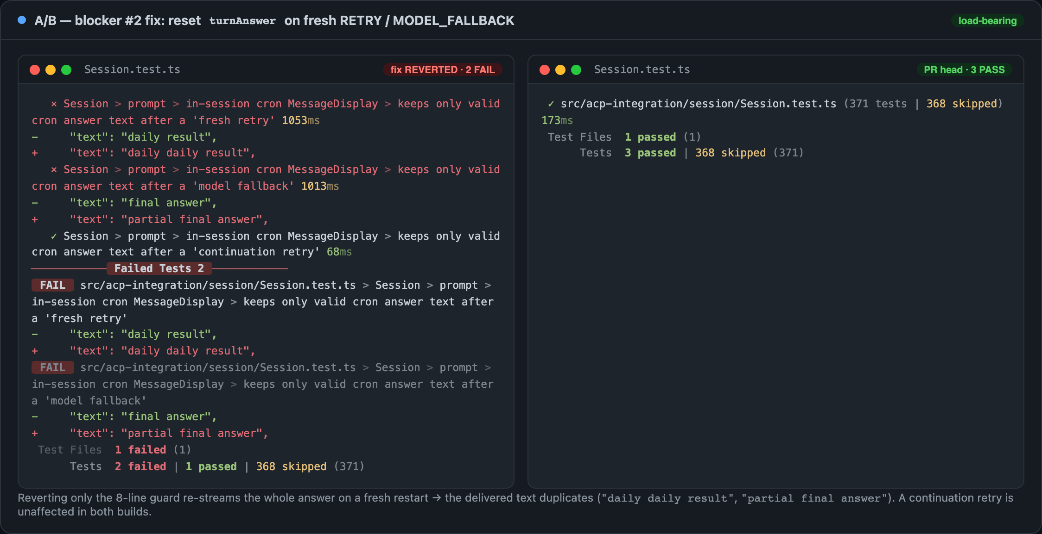Click '1 failed' in the Test Files summary

tap(140, 450)
